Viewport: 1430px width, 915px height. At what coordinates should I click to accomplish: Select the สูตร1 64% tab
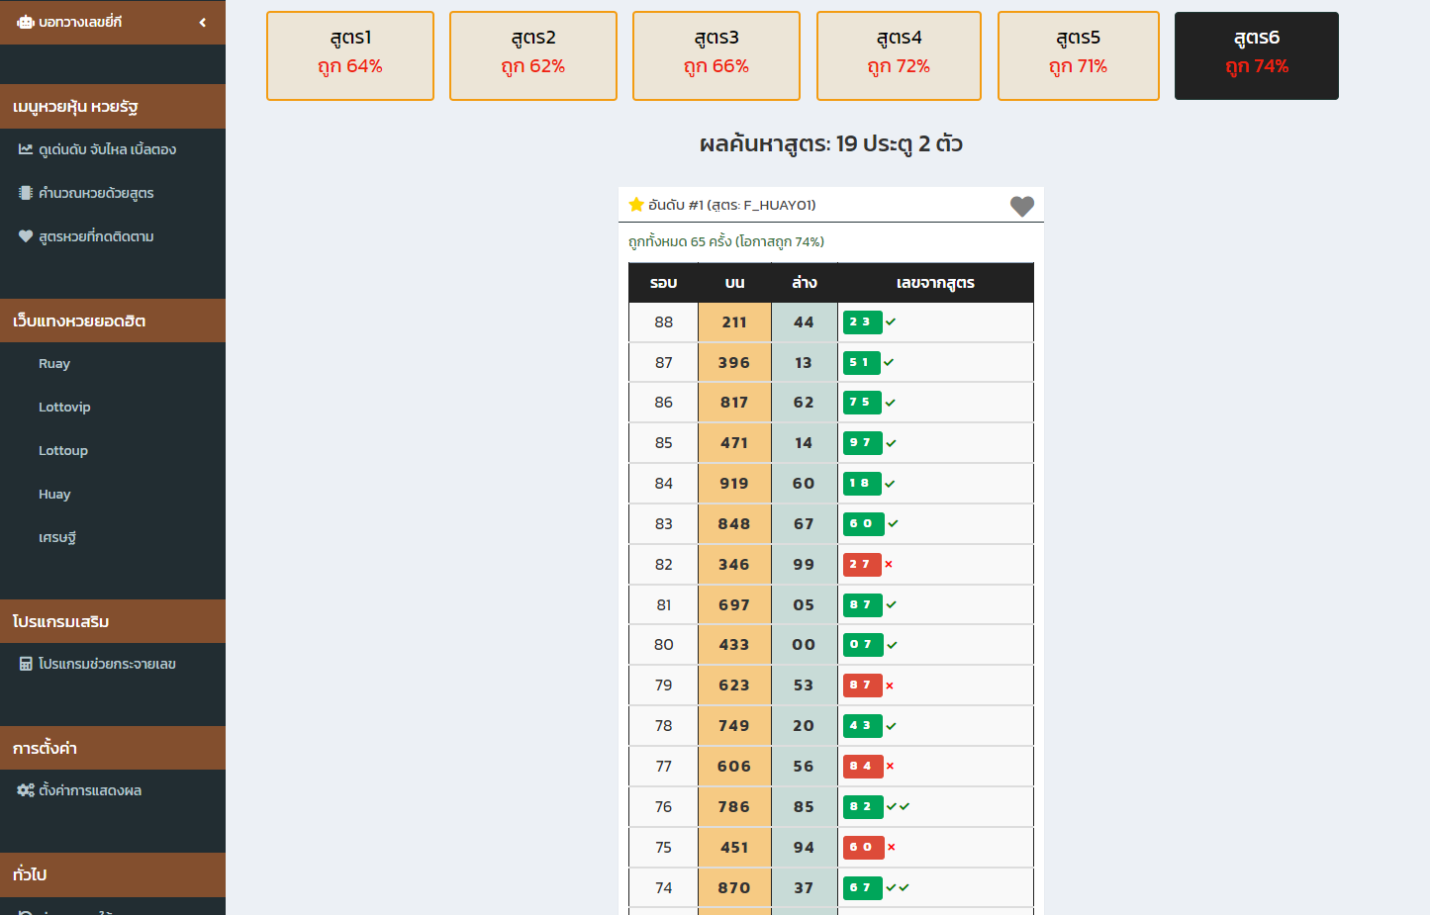click(350, 55)
